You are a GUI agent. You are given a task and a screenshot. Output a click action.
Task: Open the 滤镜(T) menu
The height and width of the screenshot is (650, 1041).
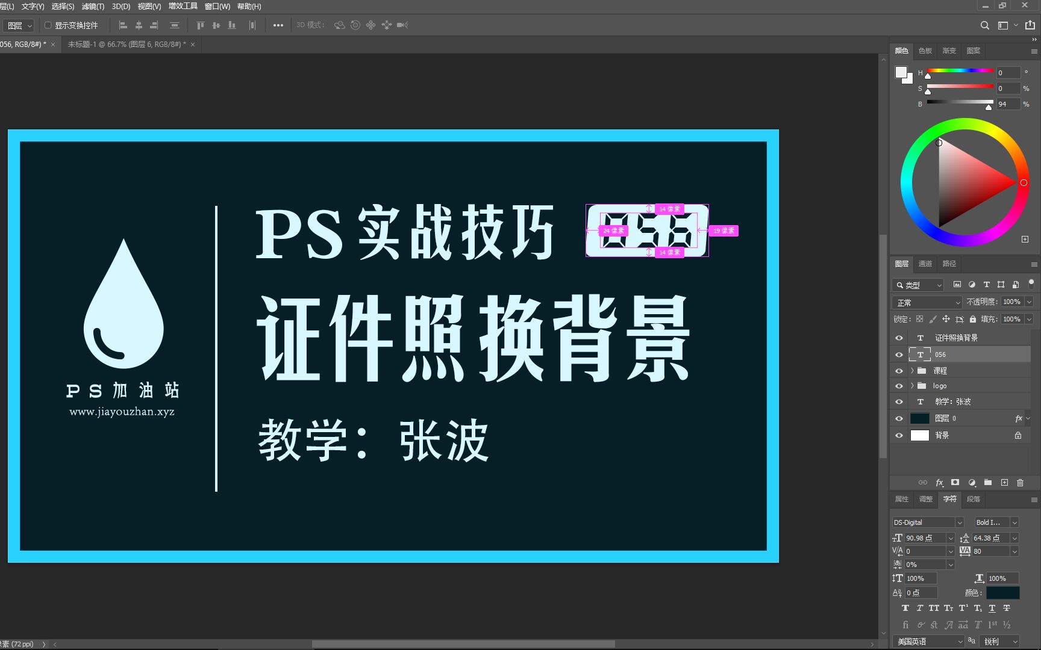tap(93, 7)
